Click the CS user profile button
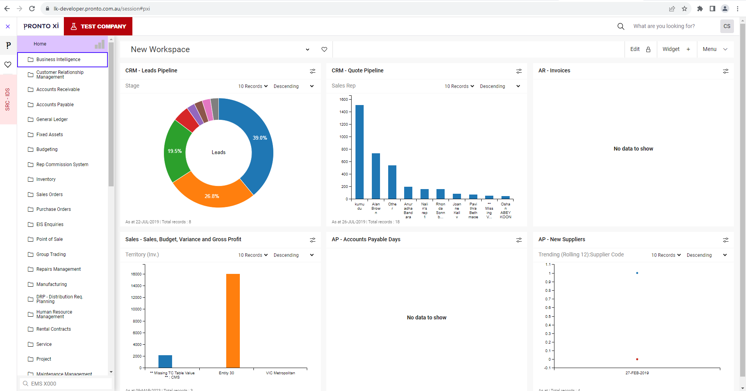This screenshot has width=746, height=391. (x=727, y=26)
